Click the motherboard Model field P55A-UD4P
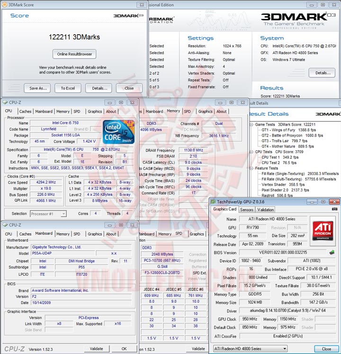 (x=63, y=254)
